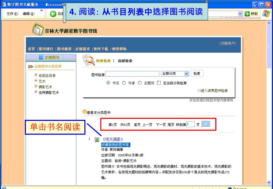Open 图书推荐 in navigation bar
Screen dimensions: 273x189
pos(64,49)
